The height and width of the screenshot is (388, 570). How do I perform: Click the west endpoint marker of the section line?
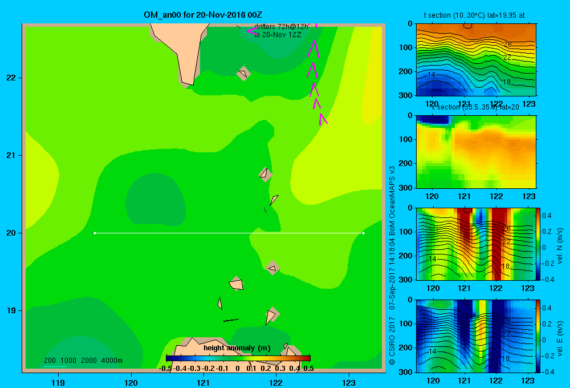95,233
